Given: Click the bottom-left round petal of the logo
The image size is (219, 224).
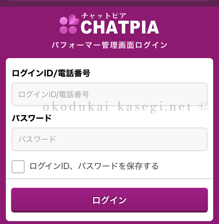Looking at the screenshot, I should (64, 30).
